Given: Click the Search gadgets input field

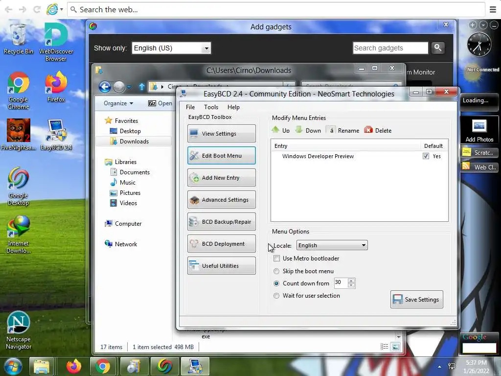Looking at the screenshot, I should (x=390, y=48).
